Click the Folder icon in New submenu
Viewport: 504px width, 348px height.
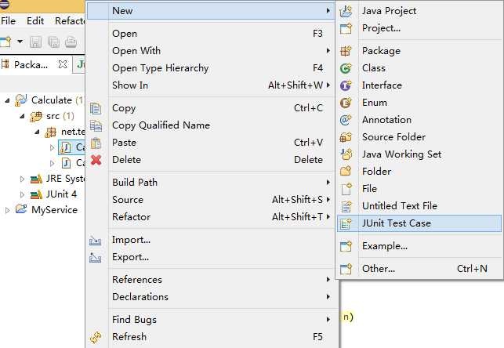[346, 172]
